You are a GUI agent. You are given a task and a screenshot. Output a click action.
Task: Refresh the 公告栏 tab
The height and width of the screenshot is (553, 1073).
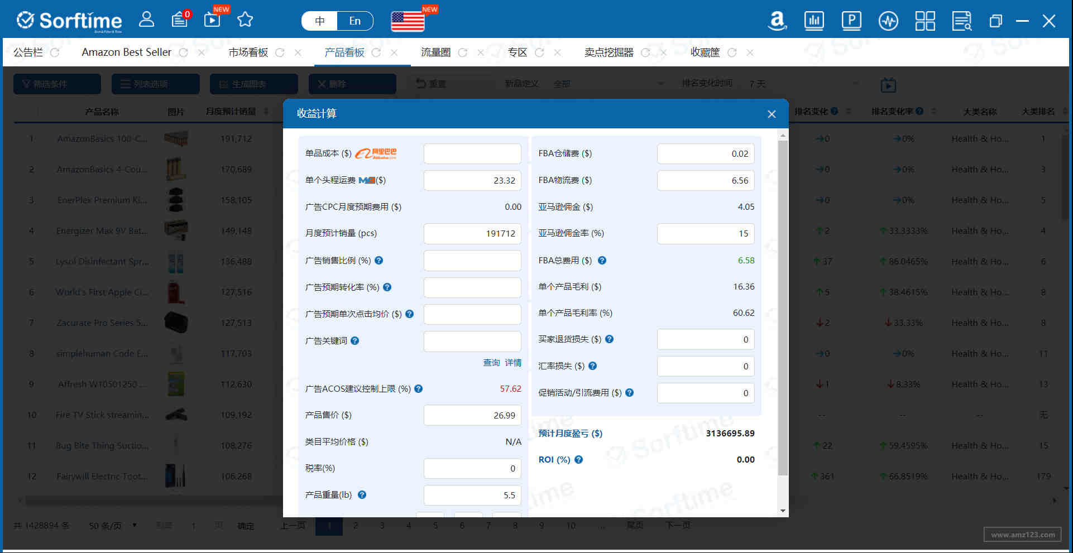pos(55,52)
